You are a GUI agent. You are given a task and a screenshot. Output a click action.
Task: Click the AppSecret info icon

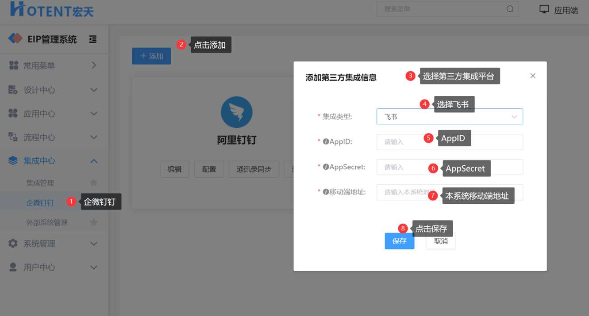pos(326,167)
